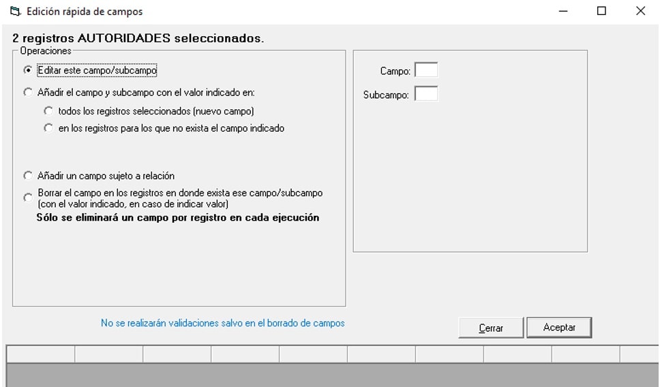
Task: Confirm with the Aceptar button
Action: (x=559, y=327)
